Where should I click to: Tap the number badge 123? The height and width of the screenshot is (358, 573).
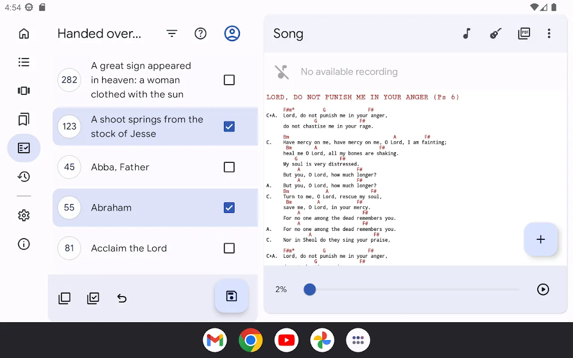(69, 127)
